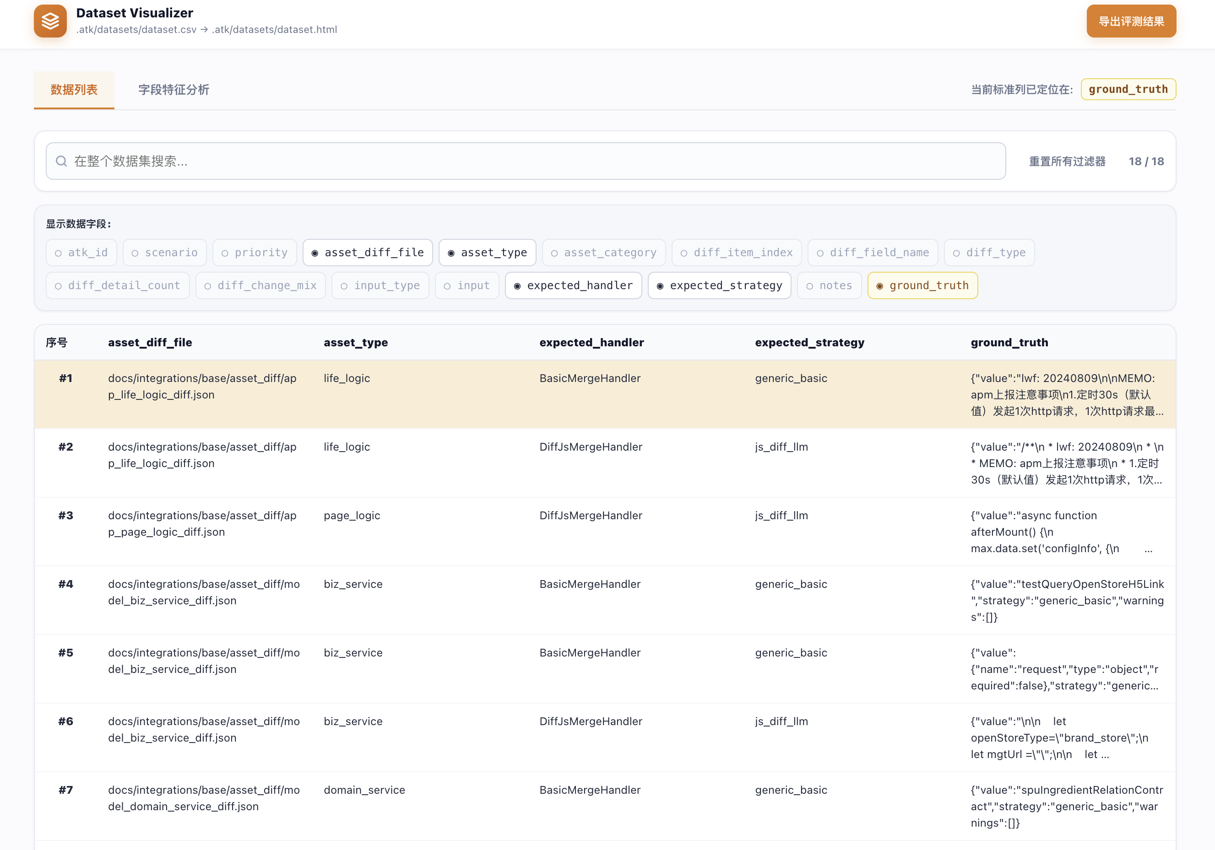
Task: Click the expected_strategy column header
Action: click(x=810, y=342)
